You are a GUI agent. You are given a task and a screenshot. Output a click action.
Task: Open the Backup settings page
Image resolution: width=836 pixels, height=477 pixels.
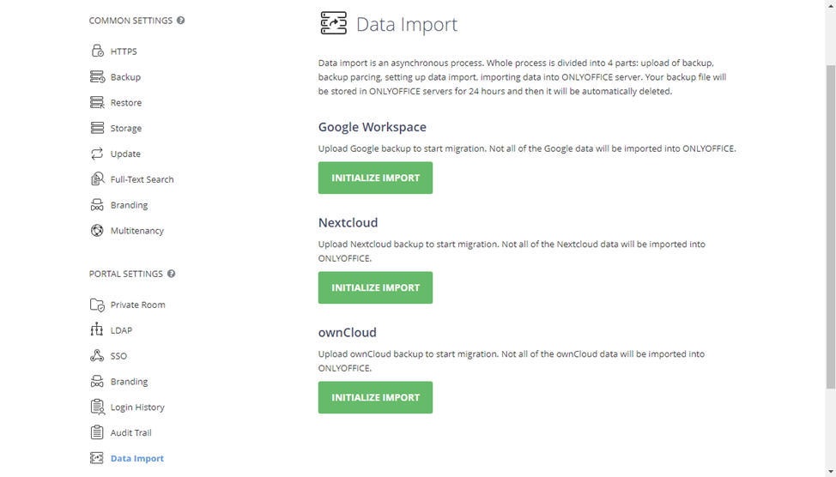click(x=125, y=76)
